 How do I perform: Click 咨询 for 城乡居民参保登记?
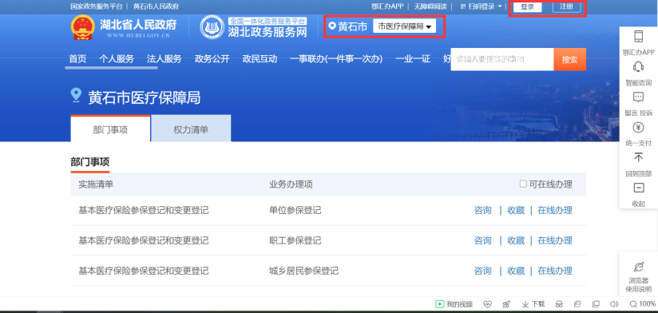[482, 271]
